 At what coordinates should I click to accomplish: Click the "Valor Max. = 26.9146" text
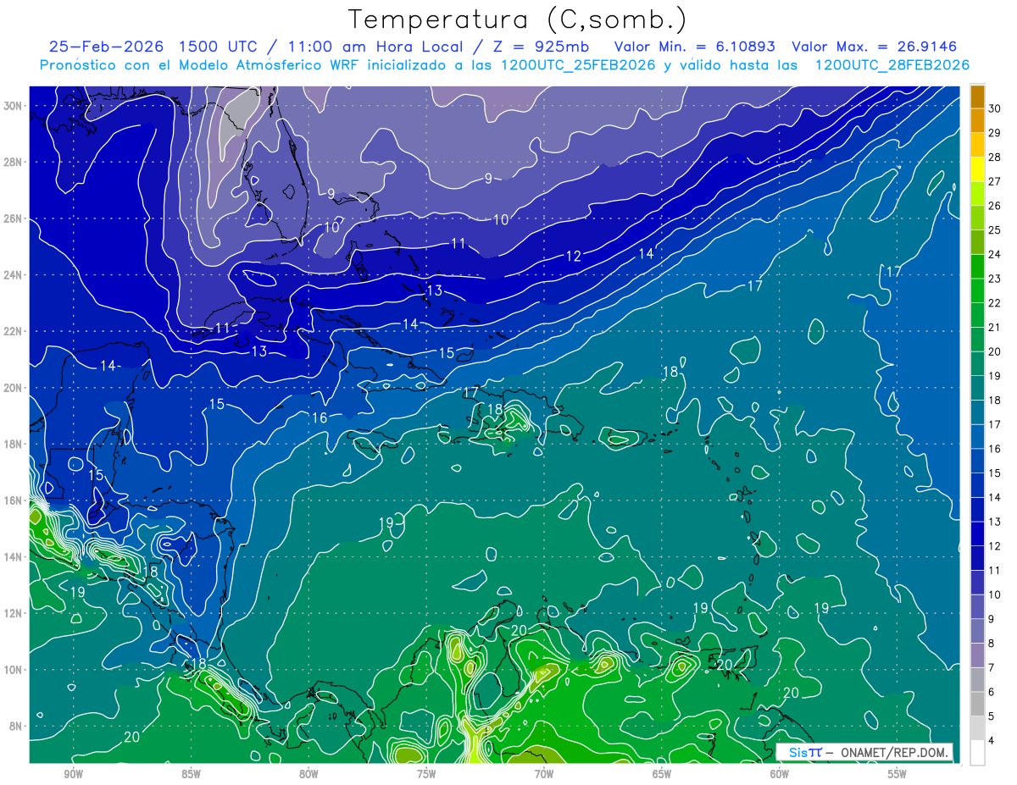coord(873,47)
